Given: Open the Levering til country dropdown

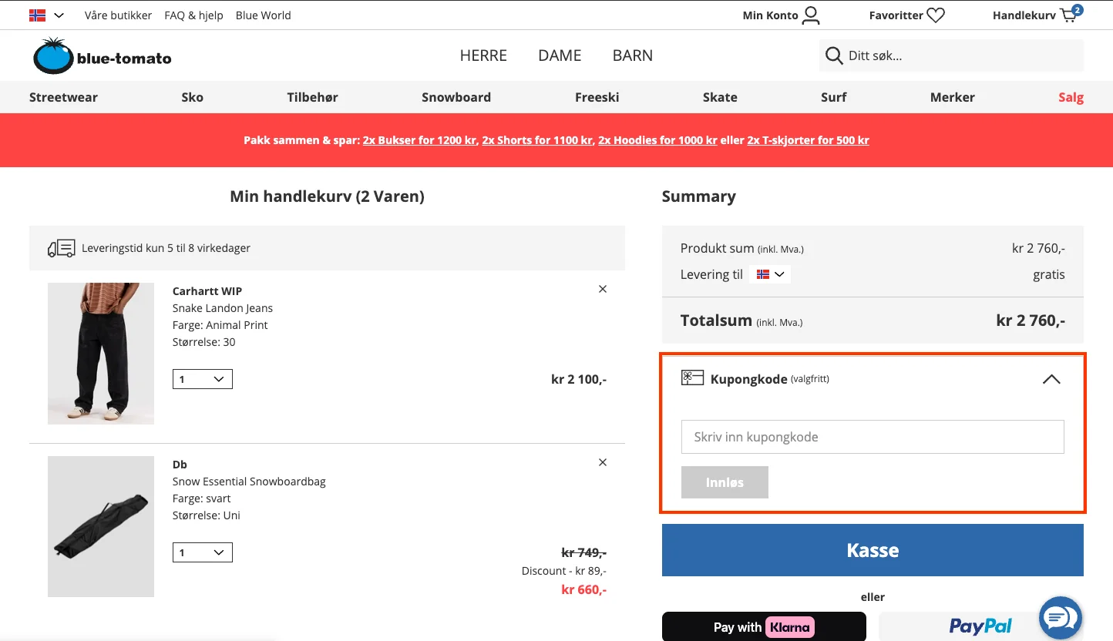Looking at the screenshot, I should point(770,274).
